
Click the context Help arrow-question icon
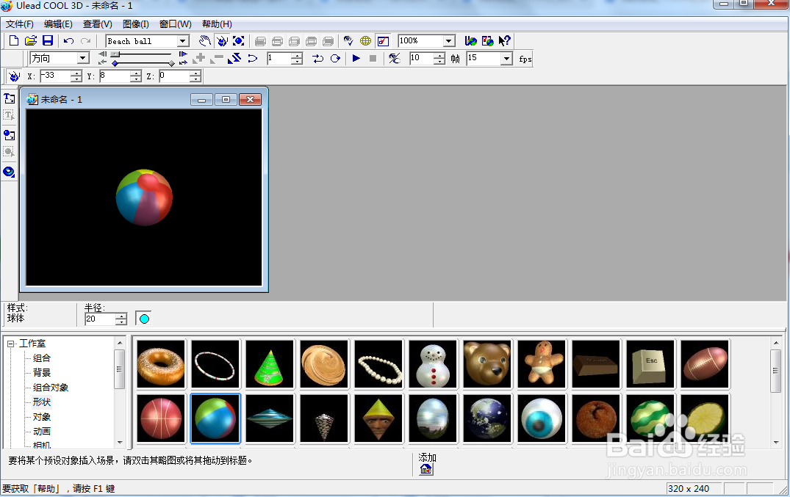point(504,41)
